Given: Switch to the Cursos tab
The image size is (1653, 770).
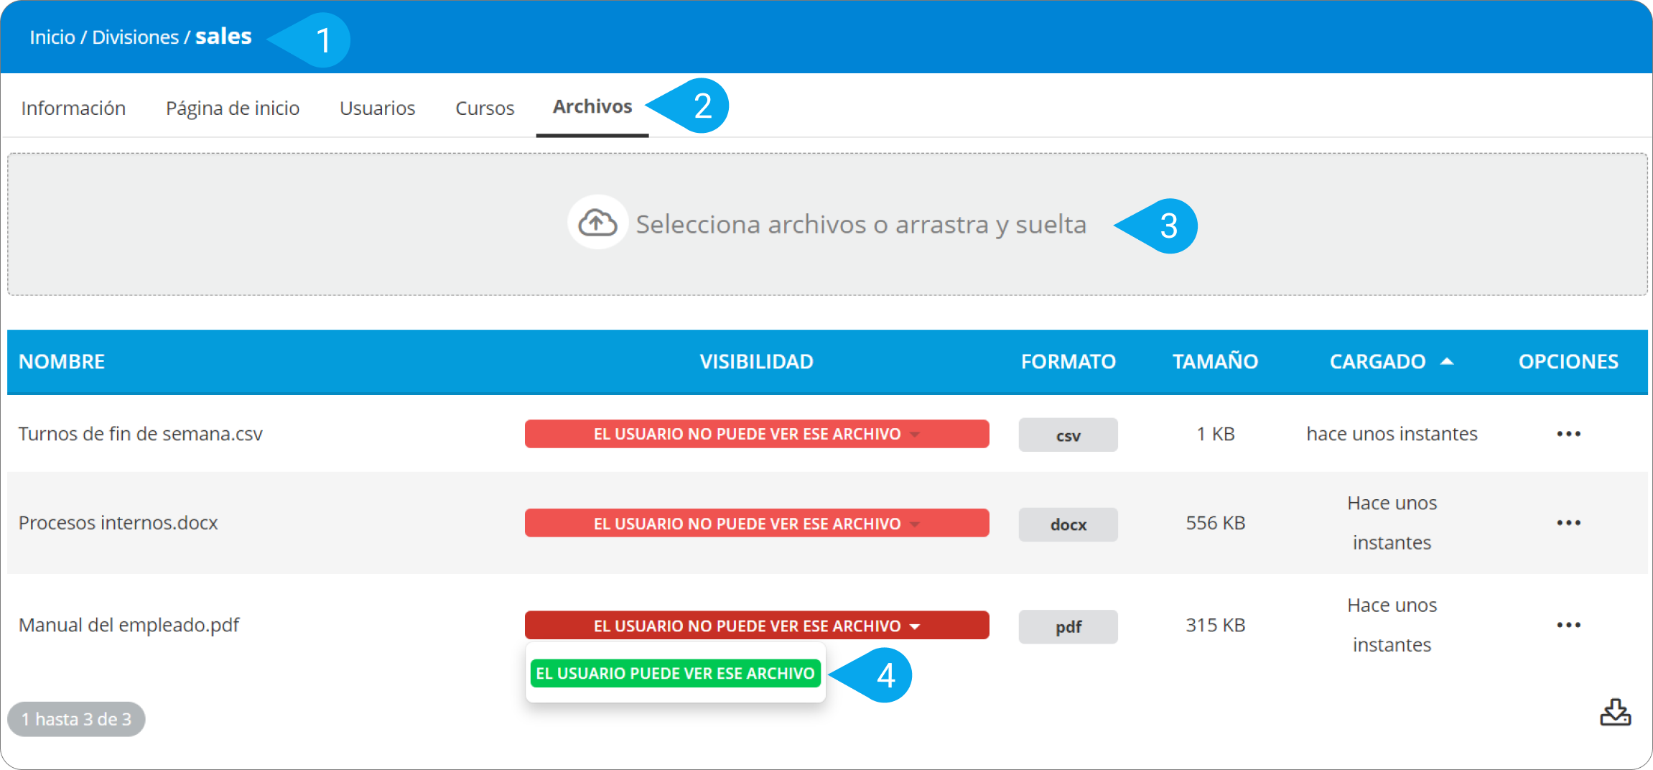Looking at the screenshot, I should tap(485, 108).
